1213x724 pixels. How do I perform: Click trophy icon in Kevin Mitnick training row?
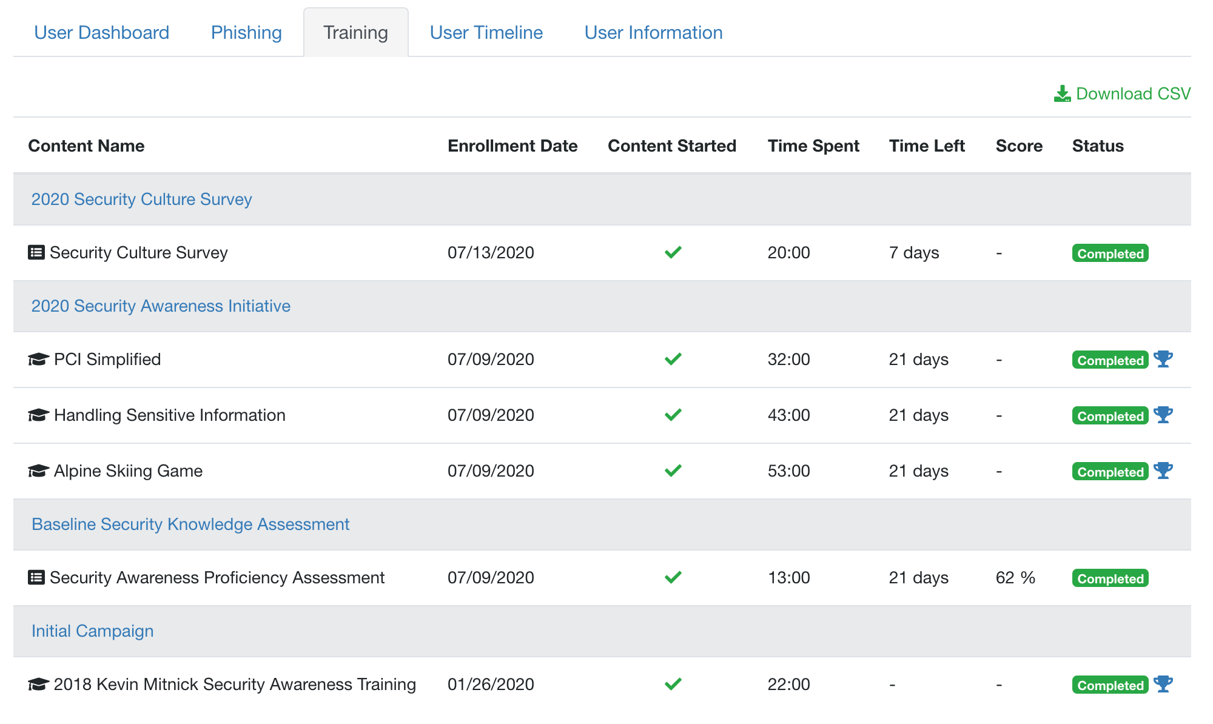tap(1163, 684)
